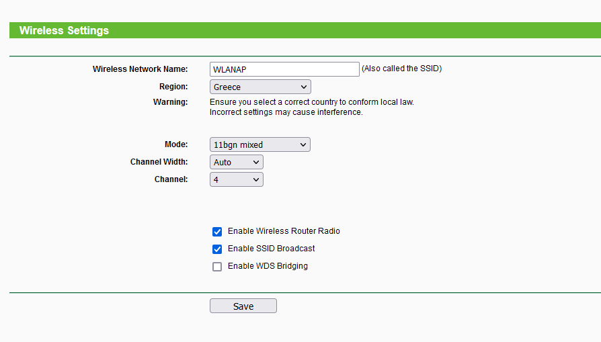Uncheck the Enable Wireless Router Radio checkbox

point(217,232)
